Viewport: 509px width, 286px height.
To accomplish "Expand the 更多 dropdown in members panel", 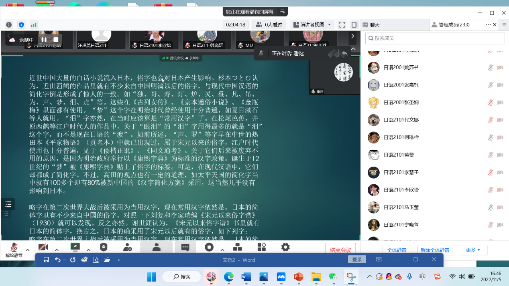I will (473, 250).
